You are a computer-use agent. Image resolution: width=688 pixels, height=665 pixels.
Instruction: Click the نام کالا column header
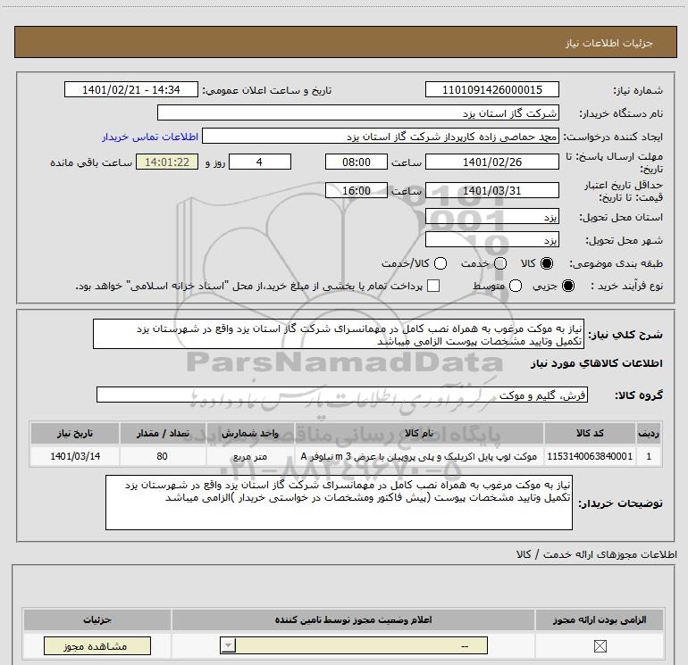[x=419, y=433]
